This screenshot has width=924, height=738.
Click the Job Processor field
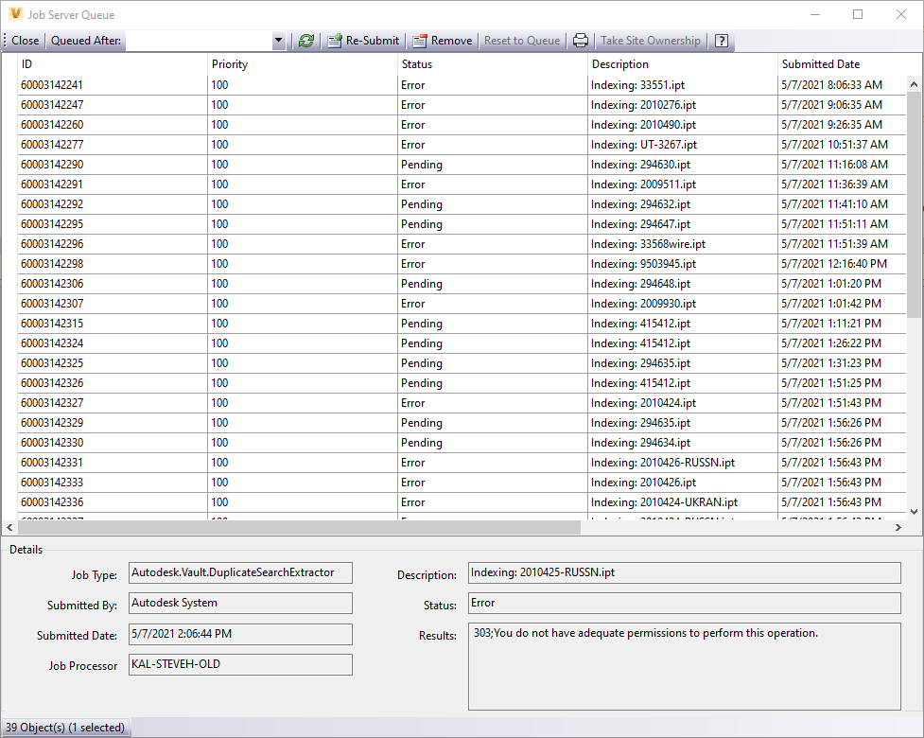241,664
